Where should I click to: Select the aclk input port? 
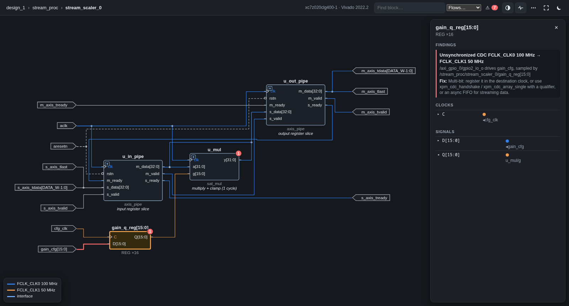[67, 126]
